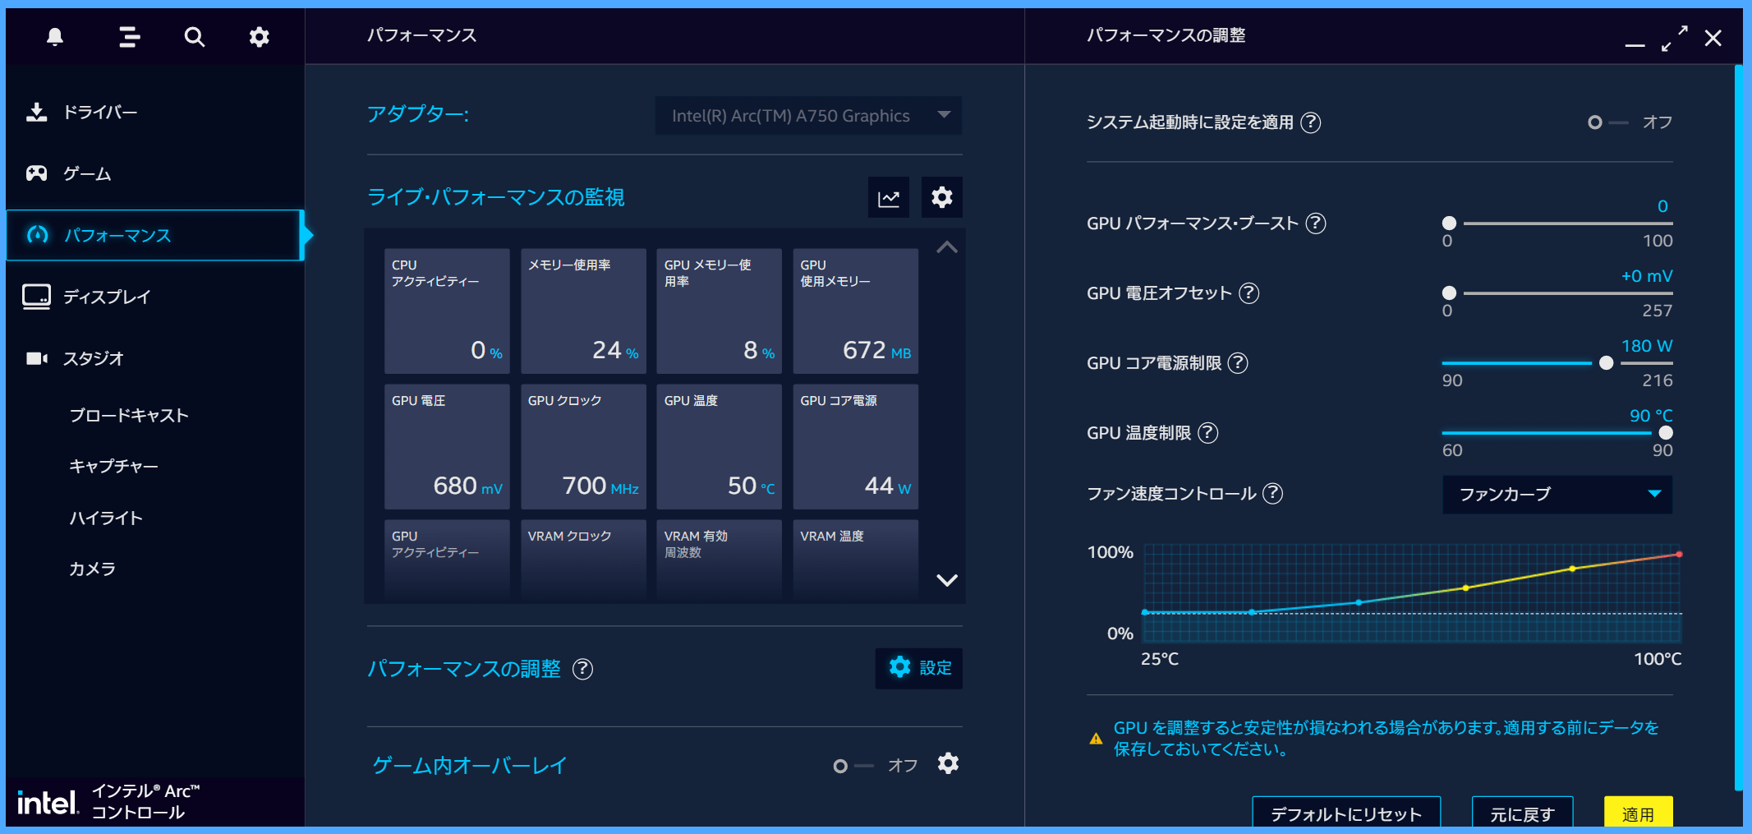Open キャプチャー submenu item
Viewport: 1752px width, 834px height.
pos(113,466)
